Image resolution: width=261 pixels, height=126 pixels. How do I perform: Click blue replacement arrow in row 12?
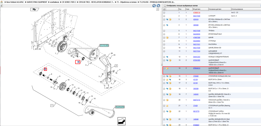(x=167, y=57)
